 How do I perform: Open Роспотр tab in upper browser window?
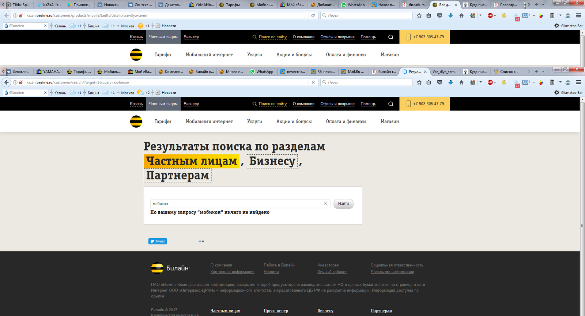[506, 5]
